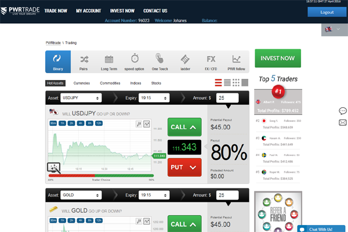Viewport: 348px width, 232px height.
Task: Select the Currencies tab
Action: click(82, 84)
